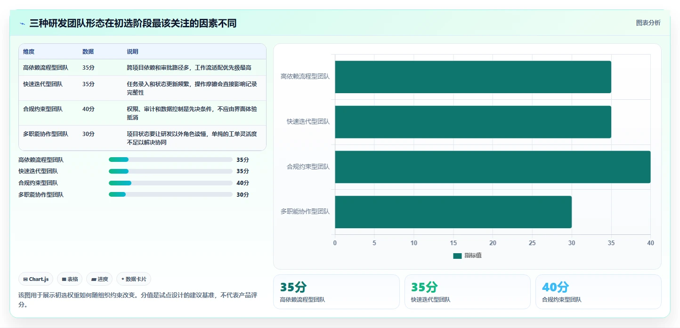Click the 高依赖流程型团队 progress bar
The height and width of the screenshot is (328, 680).
coord(170,160)
